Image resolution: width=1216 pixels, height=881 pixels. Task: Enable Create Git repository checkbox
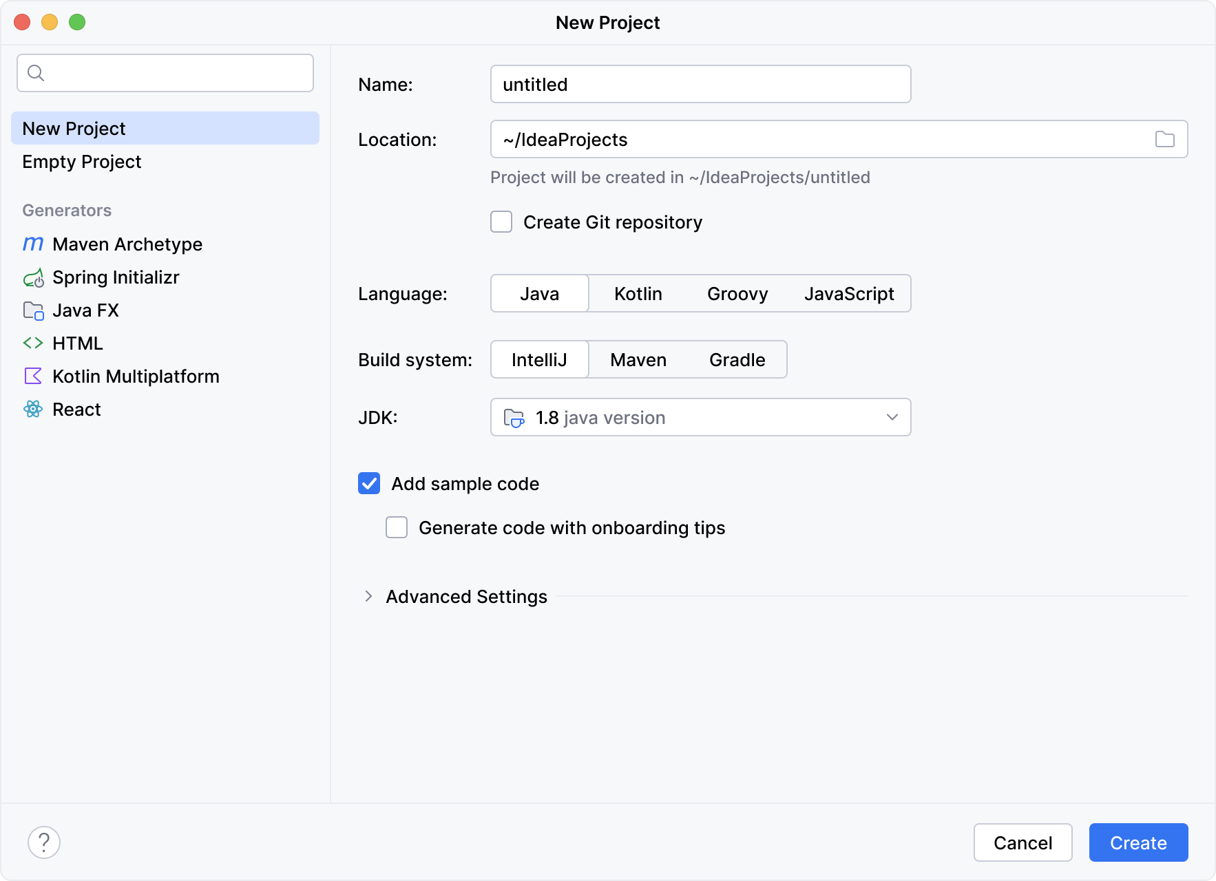pos(501,222)
